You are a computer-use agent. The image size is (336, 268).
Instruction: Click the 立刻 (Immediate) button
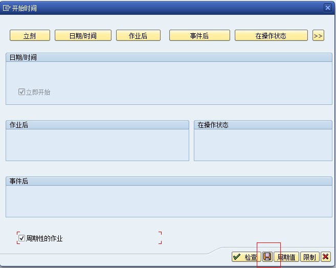30,35
